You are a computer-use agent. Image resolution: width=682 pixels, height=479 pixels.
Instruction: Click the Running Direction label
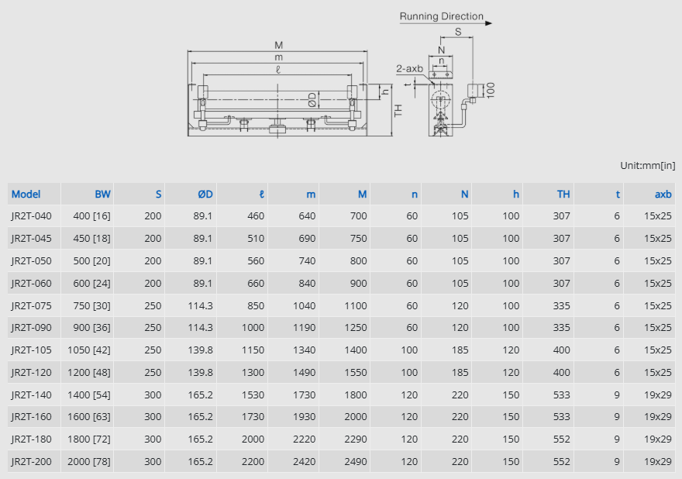[441, 16]
